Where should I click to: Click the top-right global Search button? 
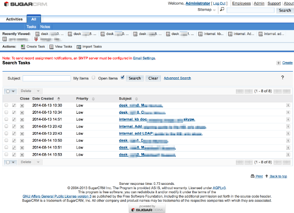285,10
